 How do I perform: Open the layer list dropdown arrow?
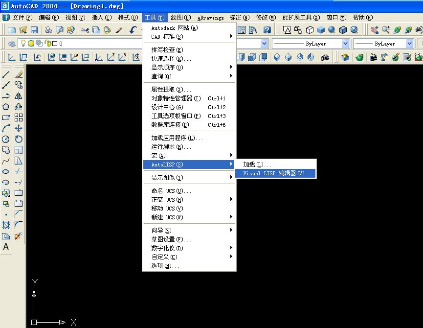point(265,44)
